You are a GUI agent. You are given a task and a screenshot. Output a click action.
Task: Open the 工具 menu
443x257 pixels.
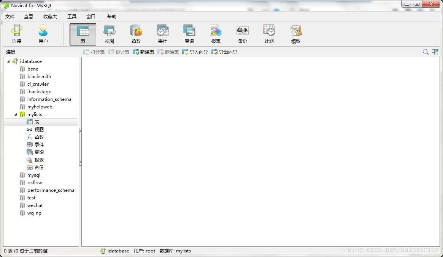coord(72,17)
